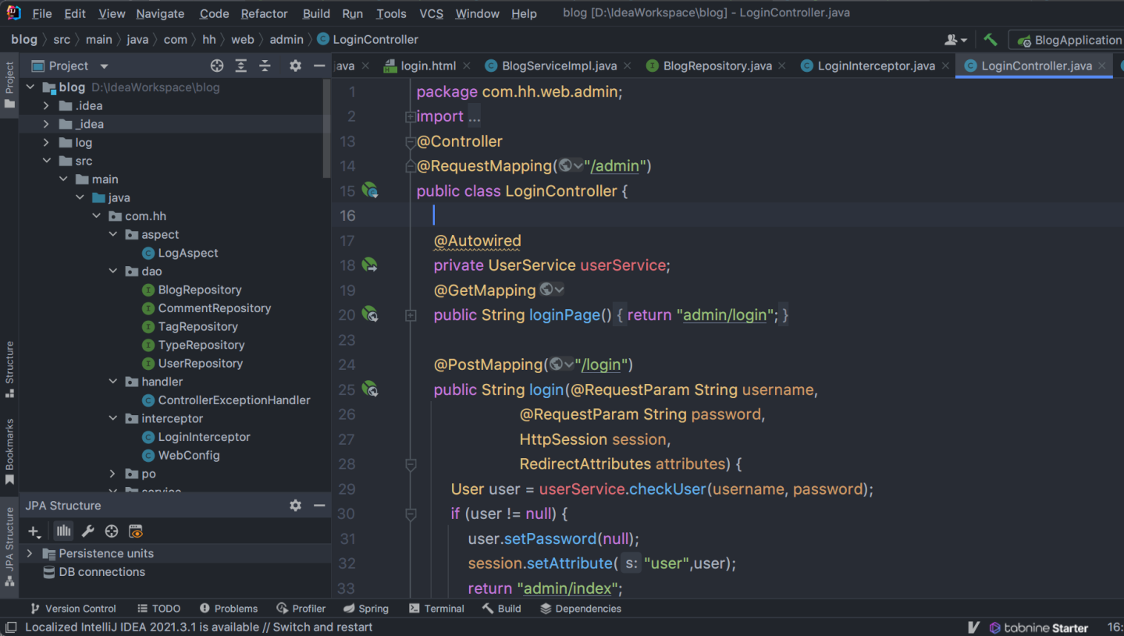This screenshot has width=1124, height=636.
Task: Toggle the columns view icon in JPA Structure toolbar
Action: pos(63,531)
